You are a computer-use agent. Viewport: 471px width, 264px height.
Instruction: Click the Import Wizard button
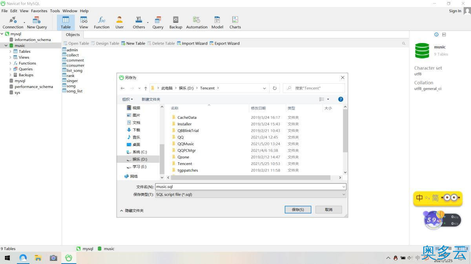point(192,43)
